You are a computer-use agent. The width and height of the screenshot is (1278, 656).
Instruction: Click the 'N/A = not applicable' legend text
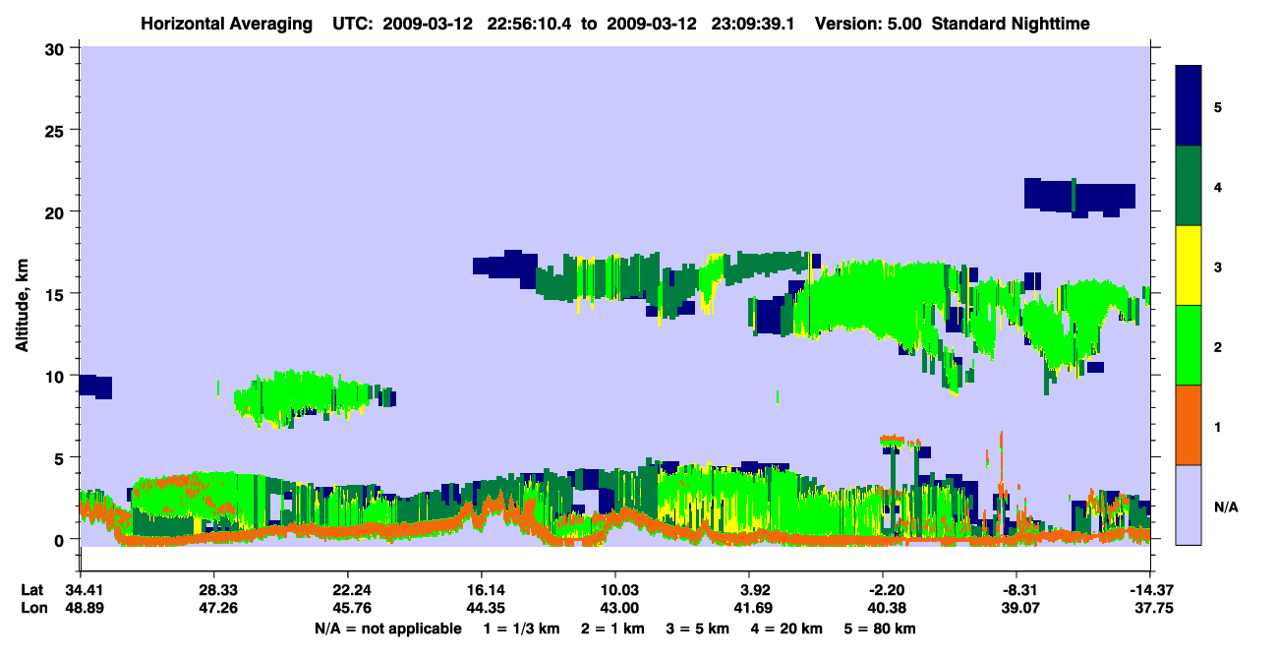387,627
